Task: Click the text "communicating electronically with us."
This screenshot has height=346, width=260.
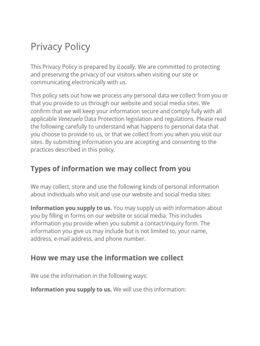Action: point(79,82)
